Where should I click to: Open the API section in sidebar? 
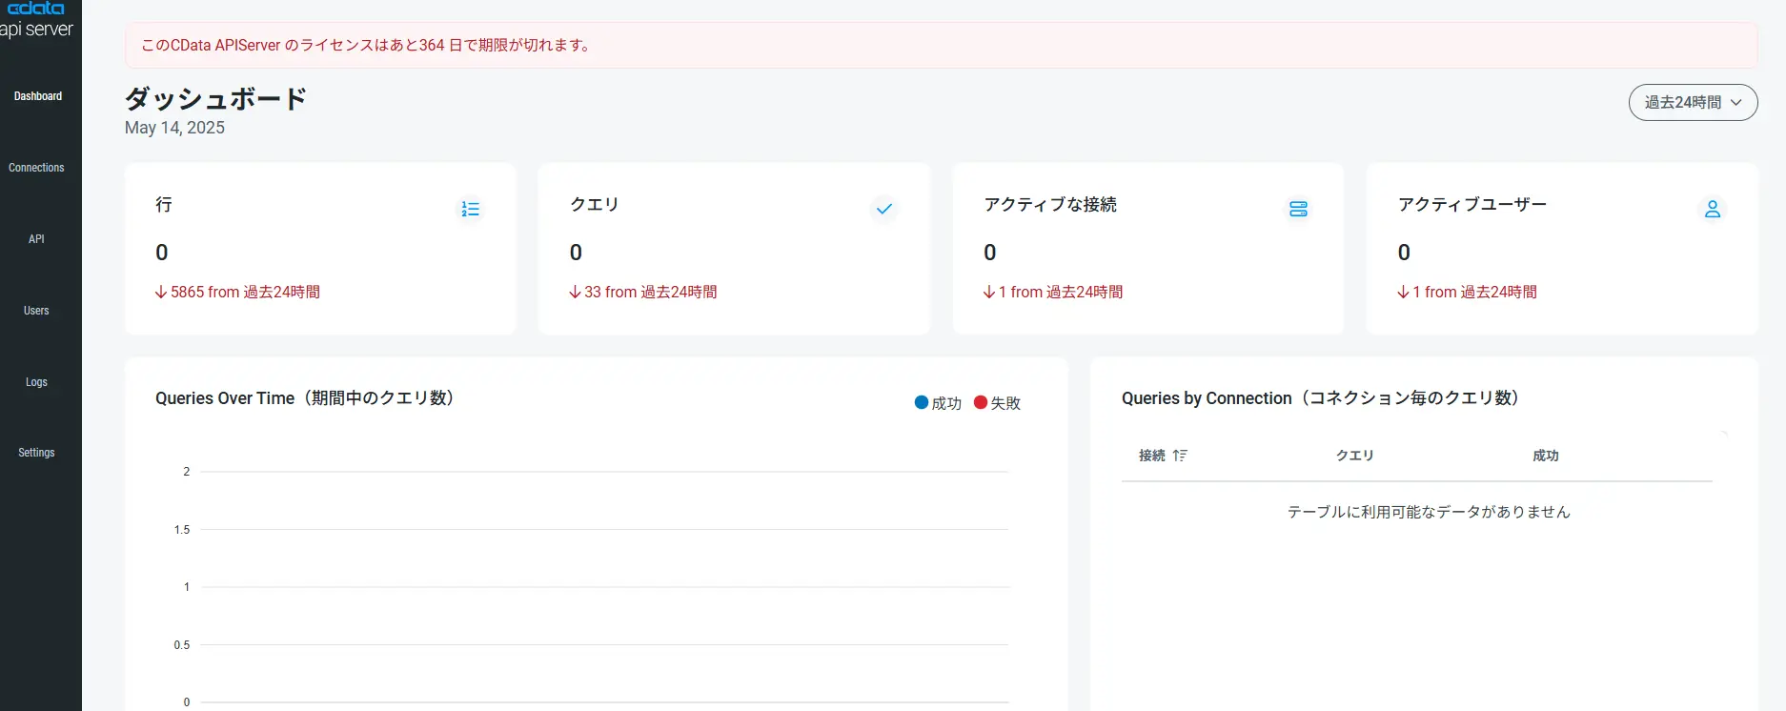tap(36, 239)
